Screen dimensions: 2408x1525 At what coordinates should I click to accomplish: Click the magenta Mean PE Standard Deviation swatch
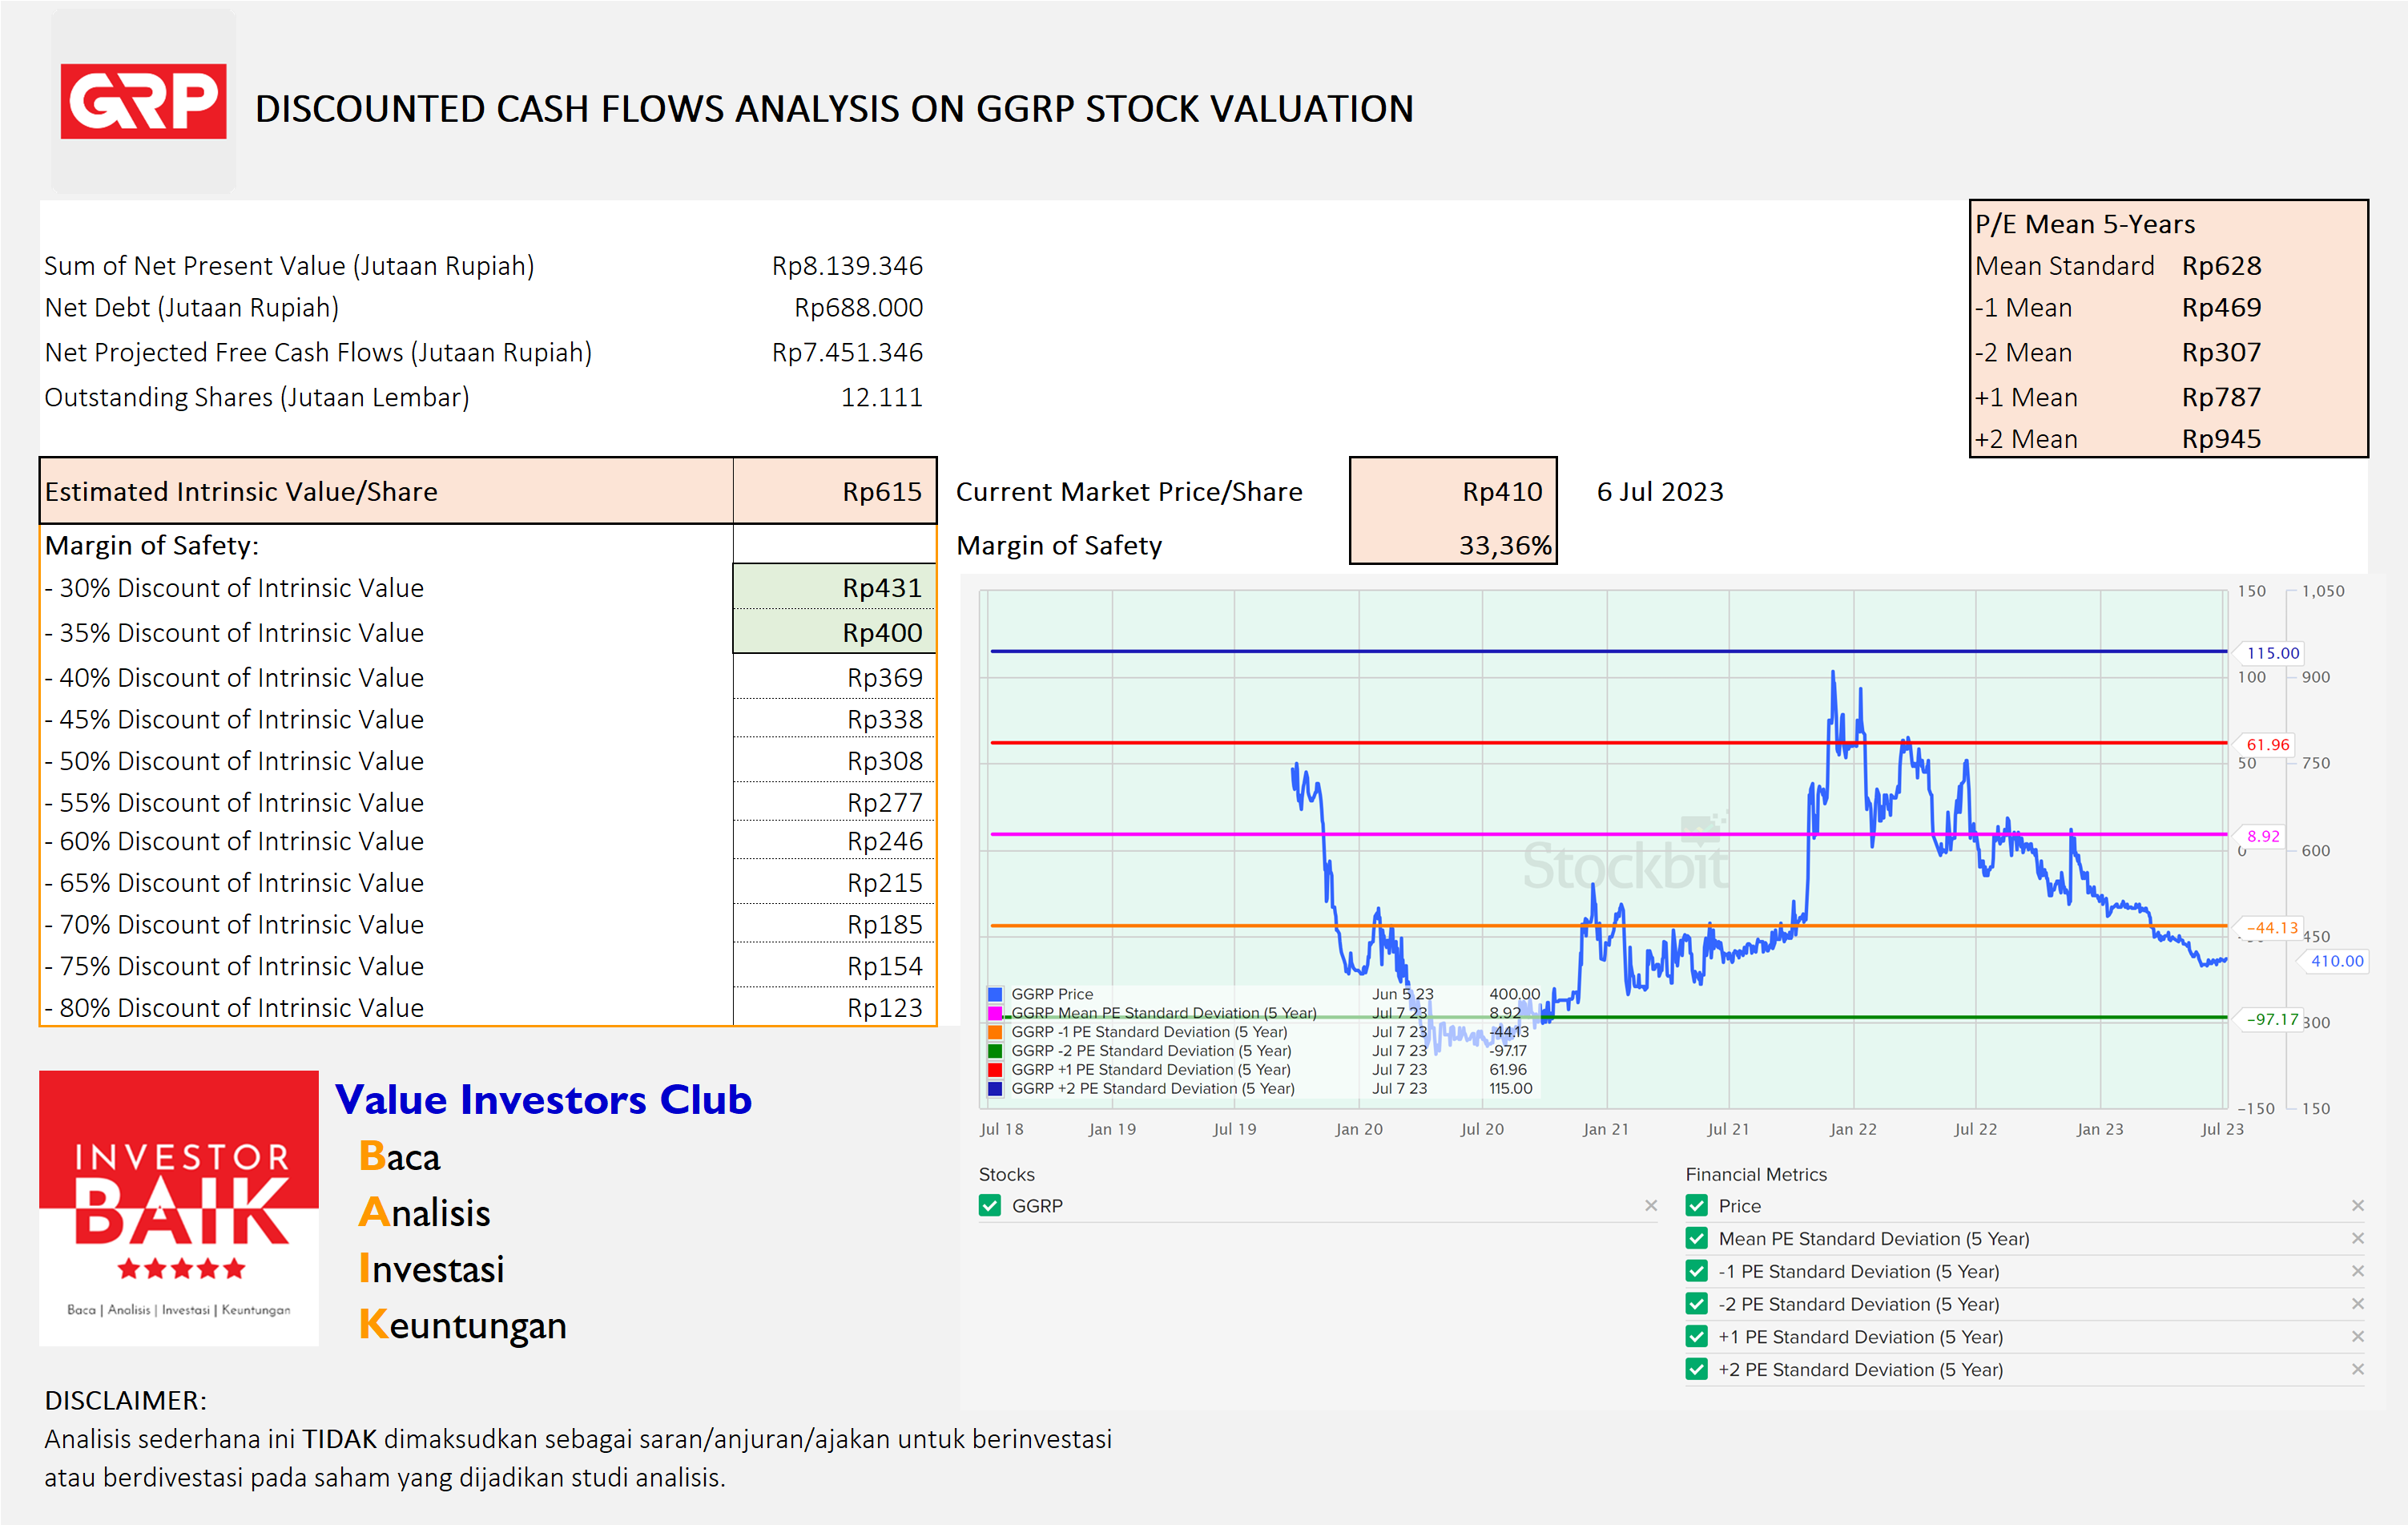[x=993, y=1013]
